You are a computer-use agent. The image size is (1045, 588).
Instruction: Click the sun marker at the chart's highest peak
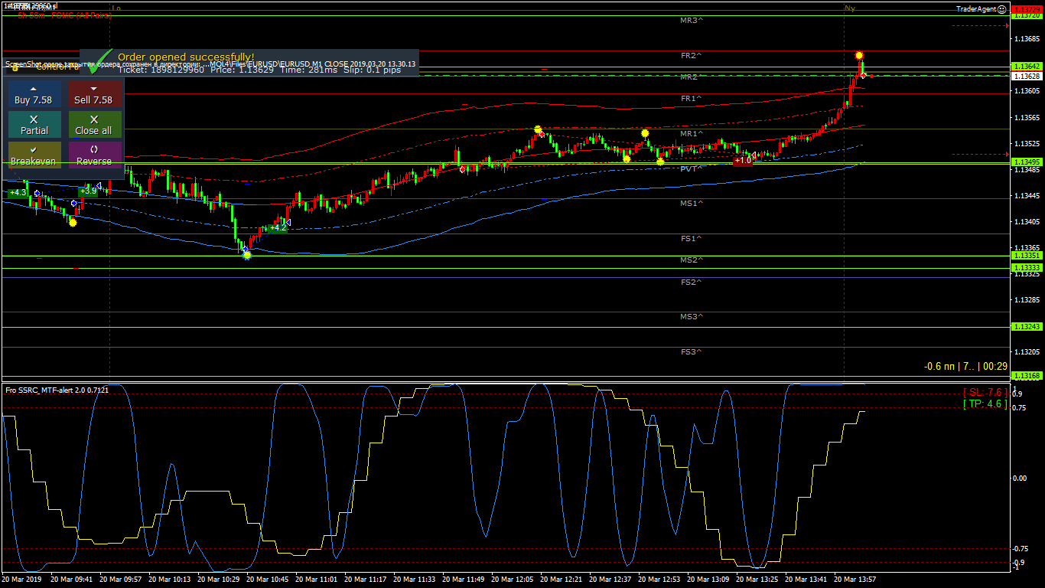pos(859,55)
